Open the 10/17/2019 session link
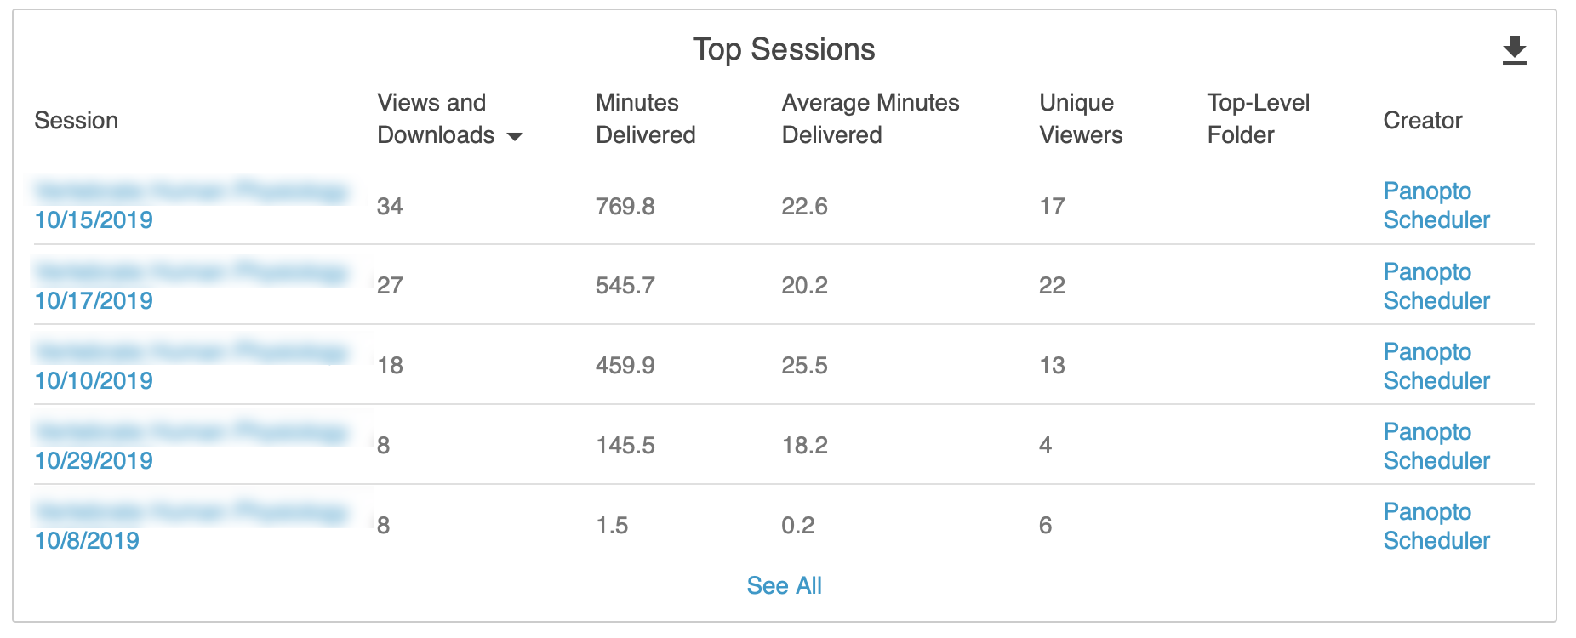Image resolution: width=1576 pixels, height=638 pixels. point(94,300)
